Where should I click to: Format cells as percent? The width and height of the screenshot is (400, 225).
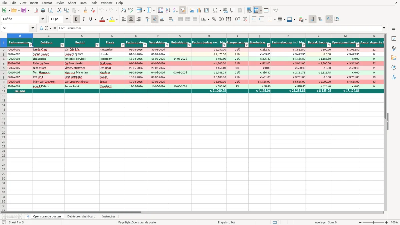(x=214, y=19)
